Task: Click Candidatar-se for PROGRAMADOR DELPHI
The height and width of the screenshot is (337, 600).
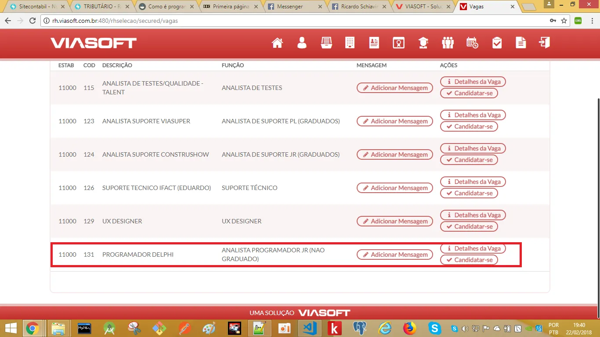Action: [x=469, y=260]
